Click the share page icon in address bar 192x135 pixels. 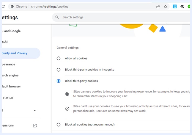pos(158,7)
